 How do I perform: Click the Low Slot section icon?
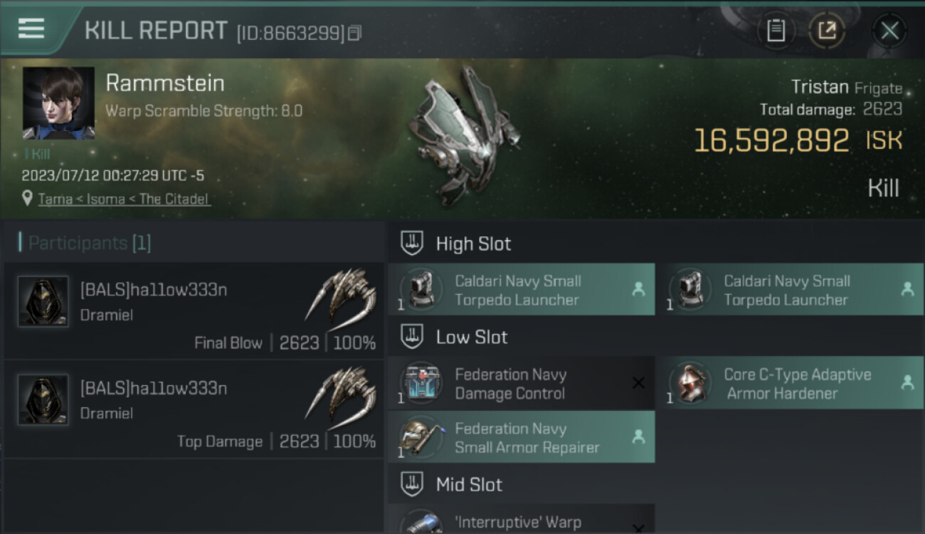pyautogui.click(x=411, y=337)
